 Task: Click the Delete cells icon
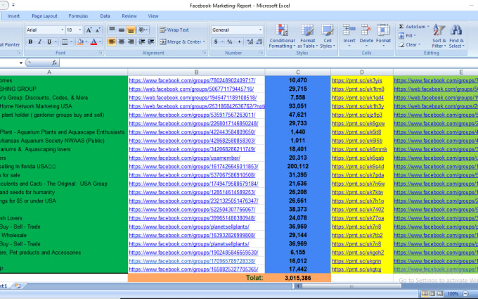click(x=366, y=30)
